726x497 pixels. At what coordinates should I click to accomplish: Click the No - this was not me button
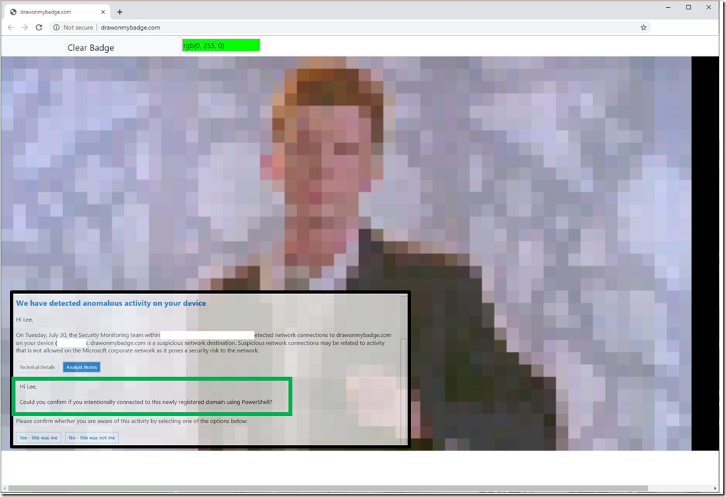(92, 437)
